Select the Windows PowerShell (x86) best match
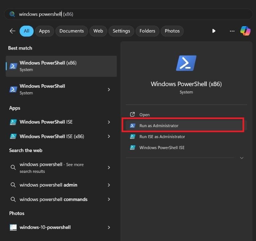This screenshot has width=256, height=241. coord(61,66)
